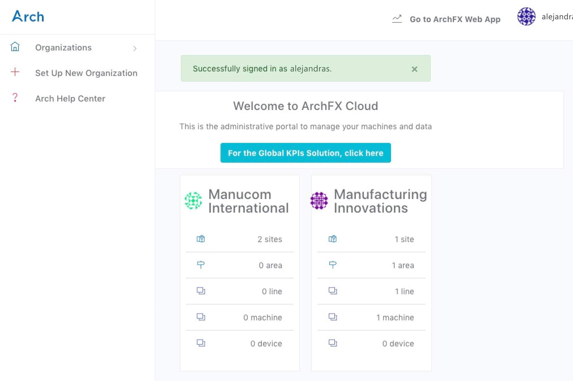Click the Arch Help Center menu item
The width and height of the screenshot is (573, 381).
tap(70, 98)
